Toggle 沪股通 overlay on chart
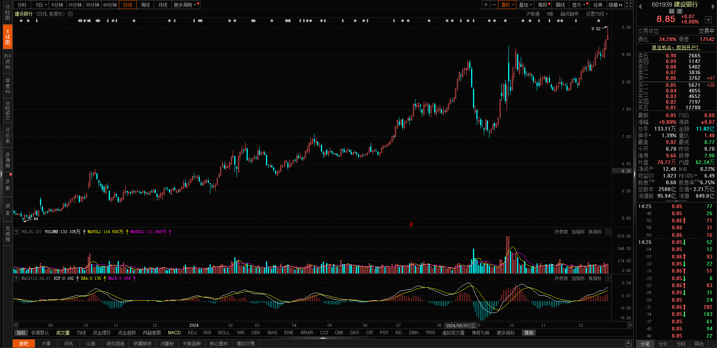The height and width of the screenshot is (348, 717). click(x=533, y=14)
